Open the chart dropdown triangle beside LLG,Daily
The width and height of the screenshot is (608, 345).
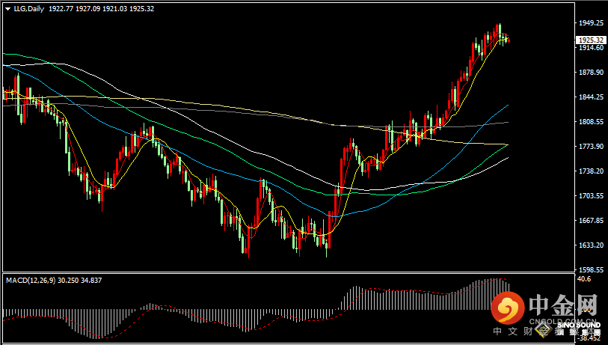[8, 9]
